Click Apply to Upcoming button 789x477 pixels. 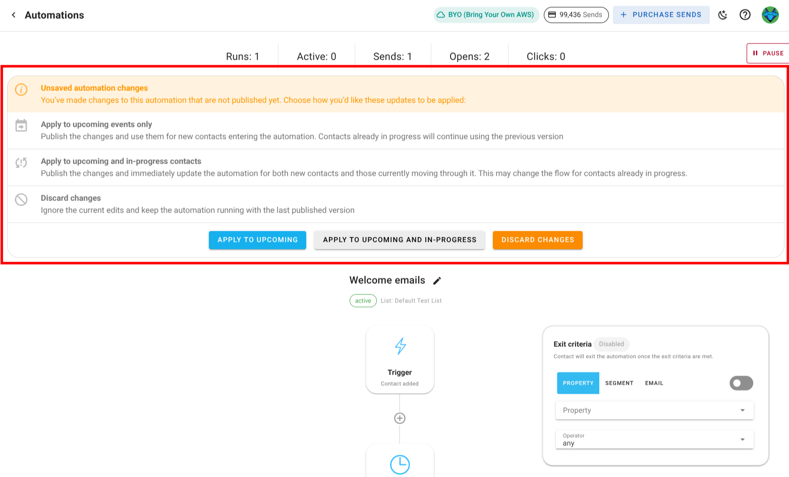coord(257,240)
